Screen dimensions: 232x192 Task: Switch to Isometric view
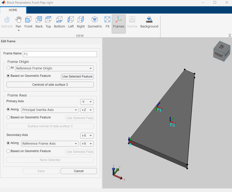click(95, 22)
